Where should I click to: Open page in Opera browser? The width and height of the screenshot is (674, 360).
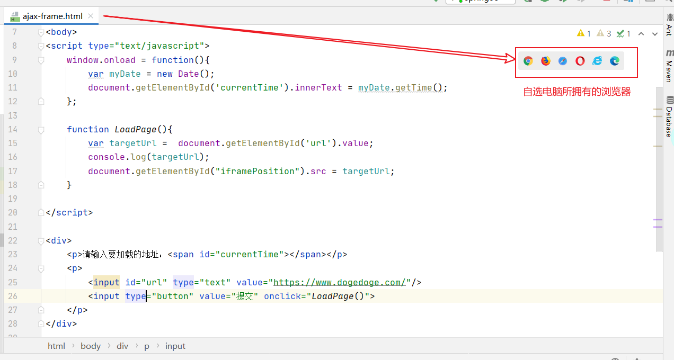click(x=580, y=61)
